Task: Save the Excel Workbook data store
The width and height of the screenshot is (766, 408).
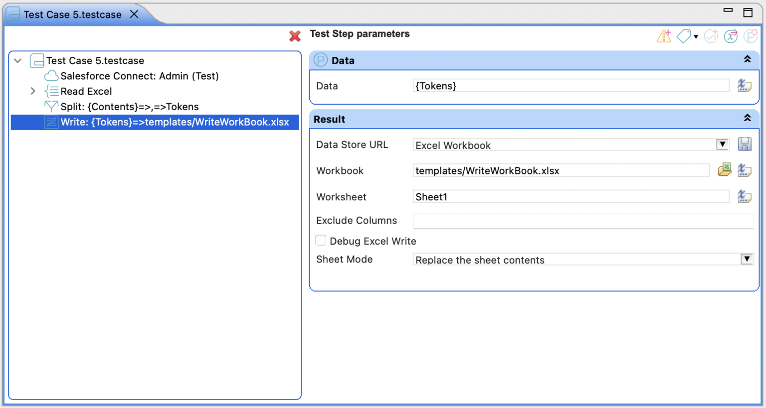Action: coord(744,144)
